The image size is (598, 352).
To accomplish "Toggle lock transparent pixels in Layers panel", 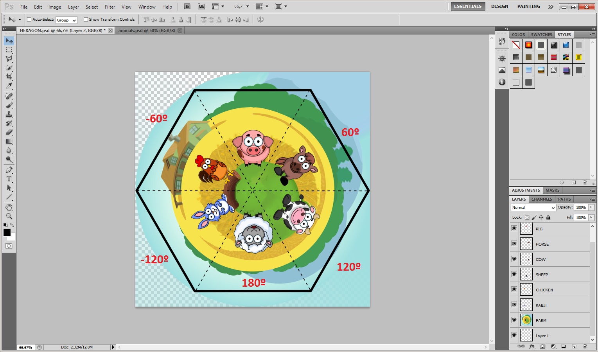I will pos(527,217).
